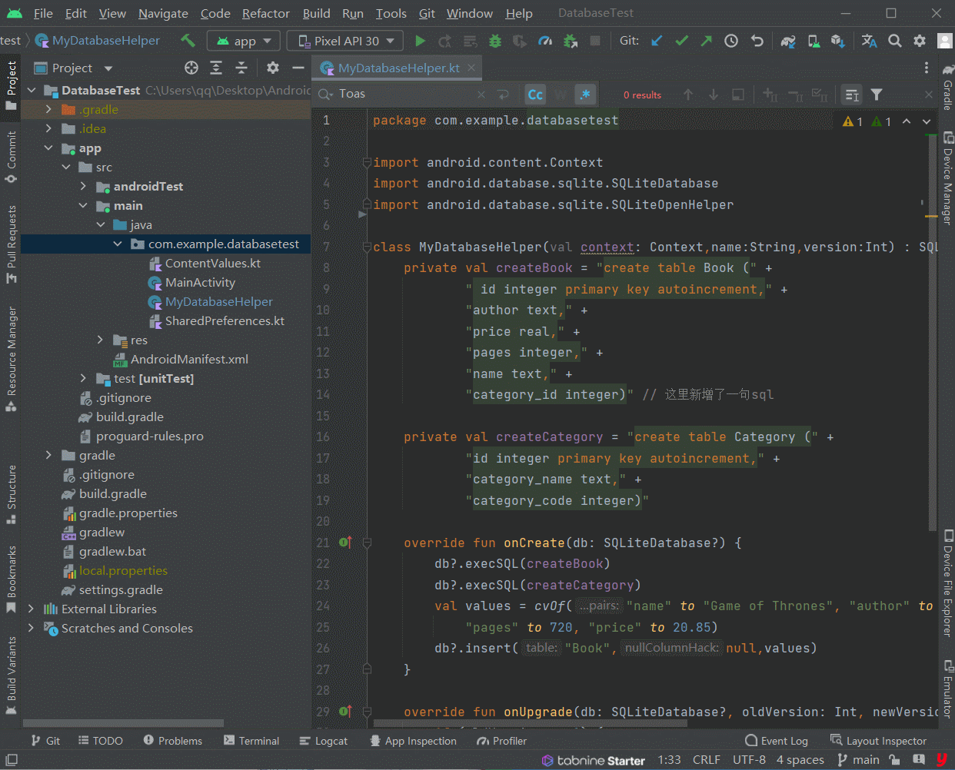Screen dimensions: 955x770
Task: Click the Git Commit checkmark icon
Action: coord(681,41)
